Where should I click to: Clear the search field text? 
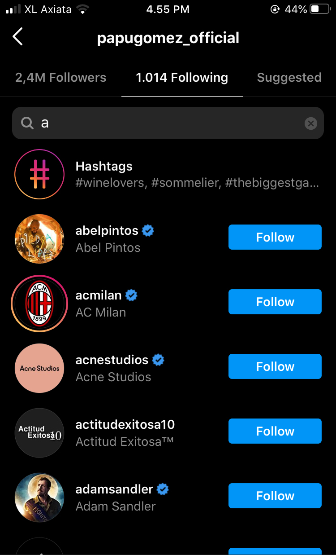point(311,123)
